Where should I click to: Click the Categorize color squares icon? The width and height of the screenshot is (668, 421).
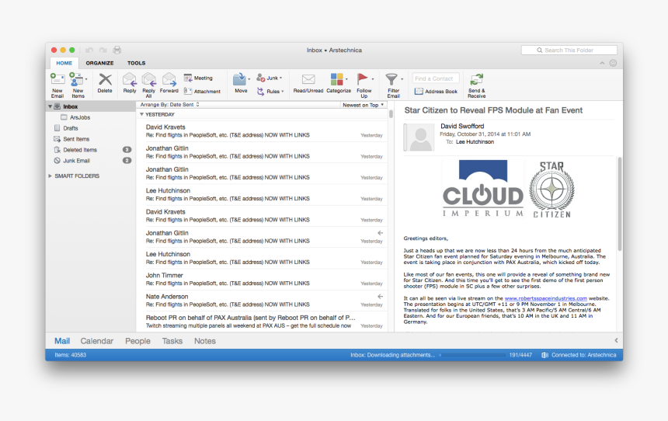[336, 79]
